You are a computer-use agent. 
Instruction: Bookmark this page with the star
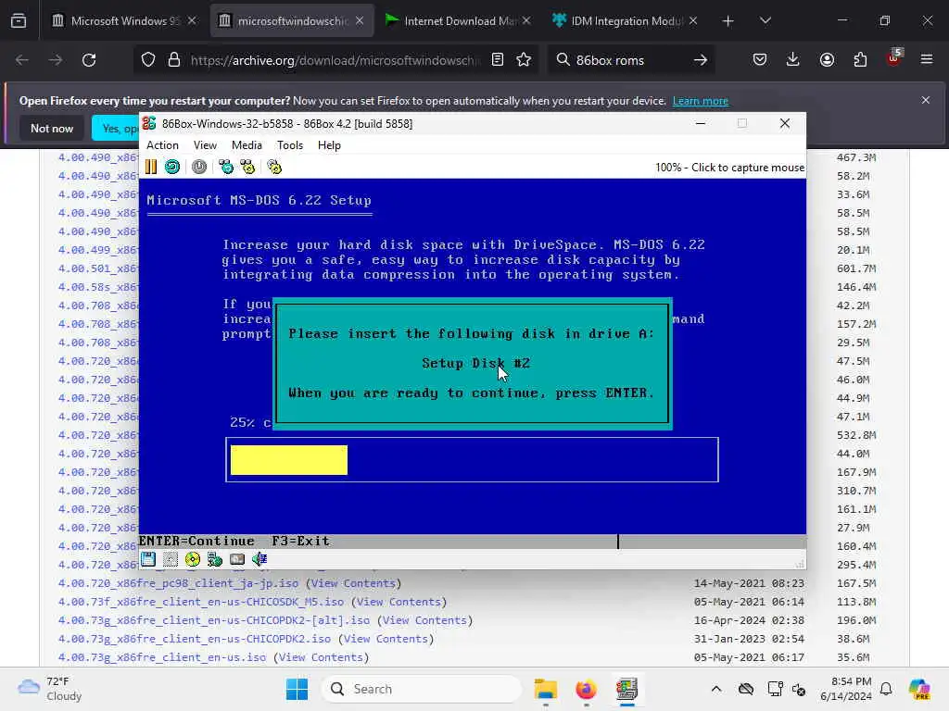click(x=524, y=60)
